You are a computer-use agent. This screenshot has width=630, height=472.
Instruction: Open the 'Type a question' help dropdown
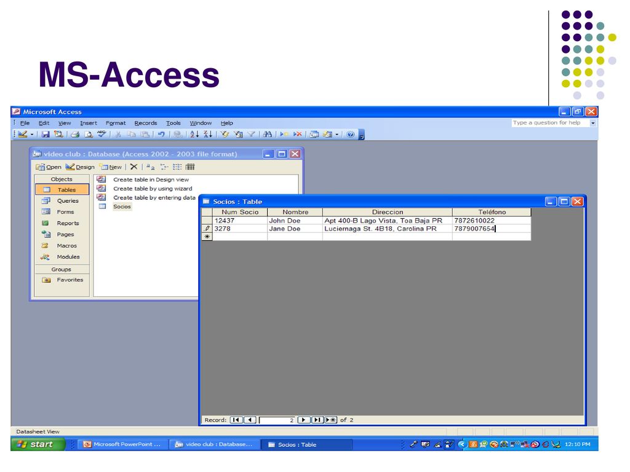pos(593,123)
